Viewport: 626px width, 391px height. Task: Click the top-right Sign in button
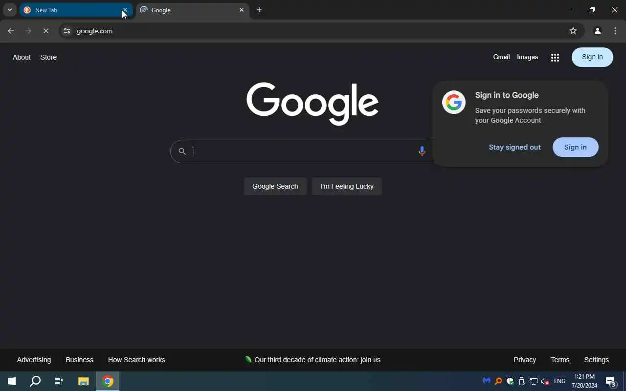[592, 57]
